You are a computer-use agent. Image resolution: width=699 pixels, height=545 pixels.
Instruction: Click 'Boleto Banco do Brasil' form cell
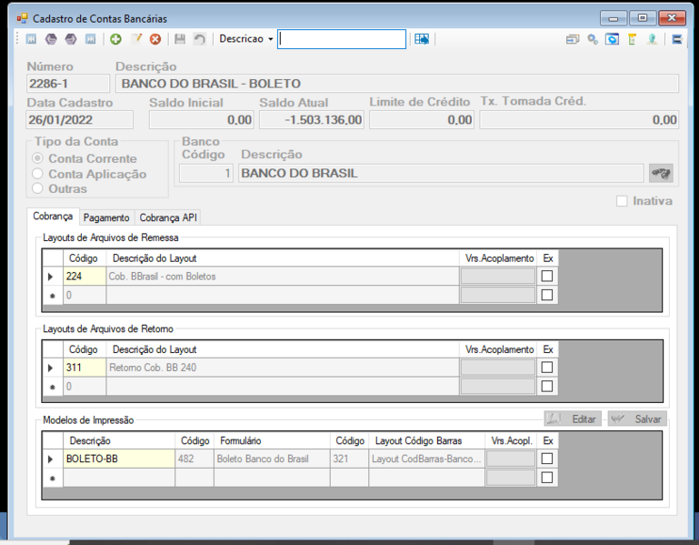(x=272, y=459)
